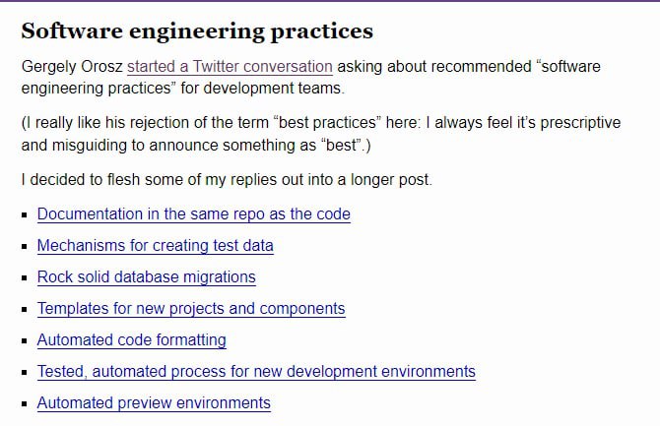
Task: Click the author name "Gergely Orosz"
Action: 72,67
